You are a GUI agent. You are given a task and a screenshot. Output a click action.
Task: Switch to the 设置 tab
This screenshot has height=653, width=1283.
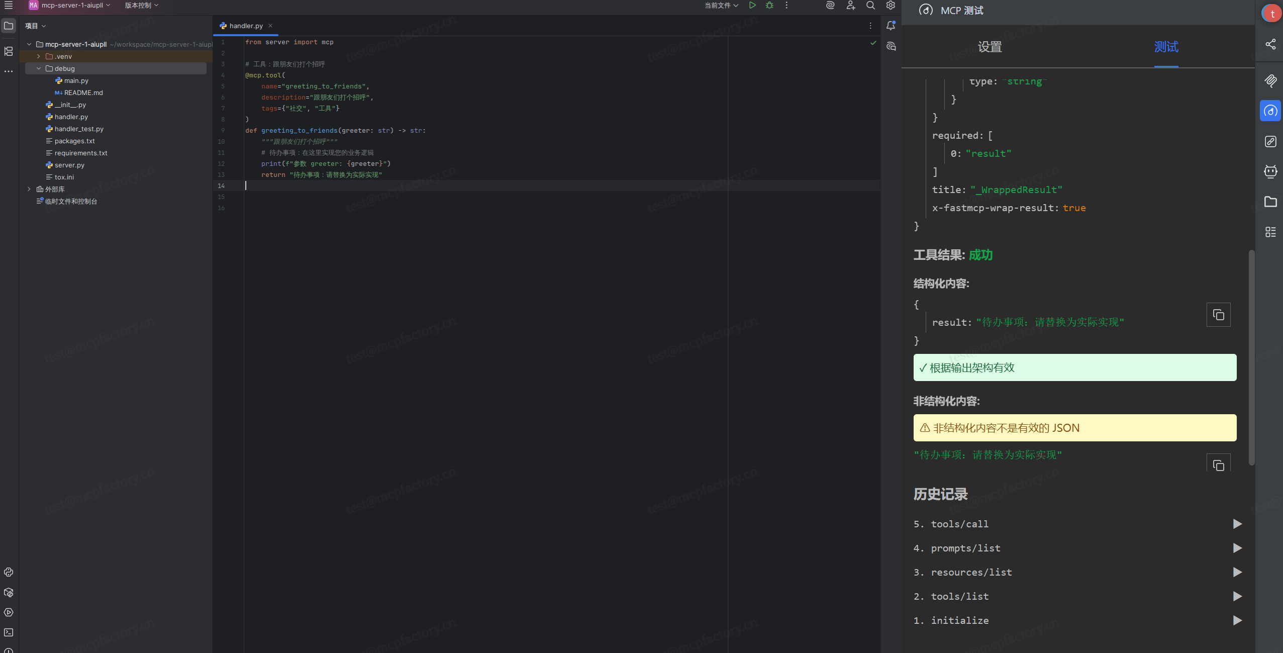click(x=990, y=47)
